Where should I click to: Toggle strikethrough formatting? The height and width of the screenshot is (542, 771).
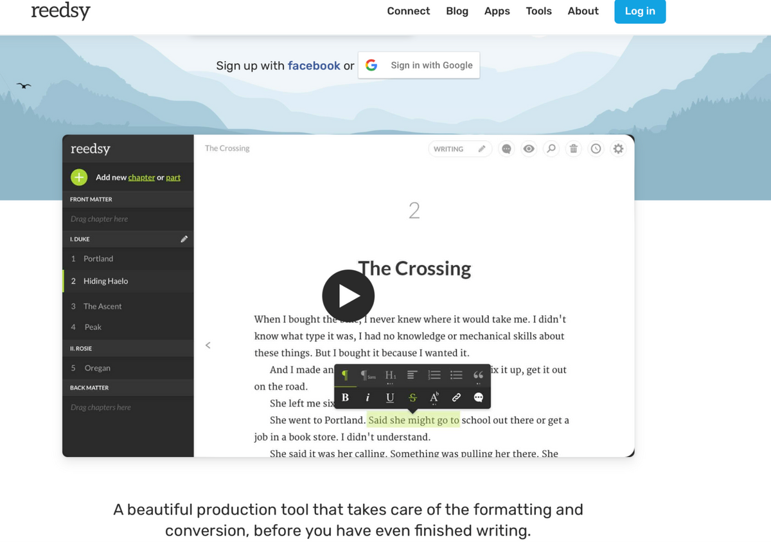pos(412,397)
